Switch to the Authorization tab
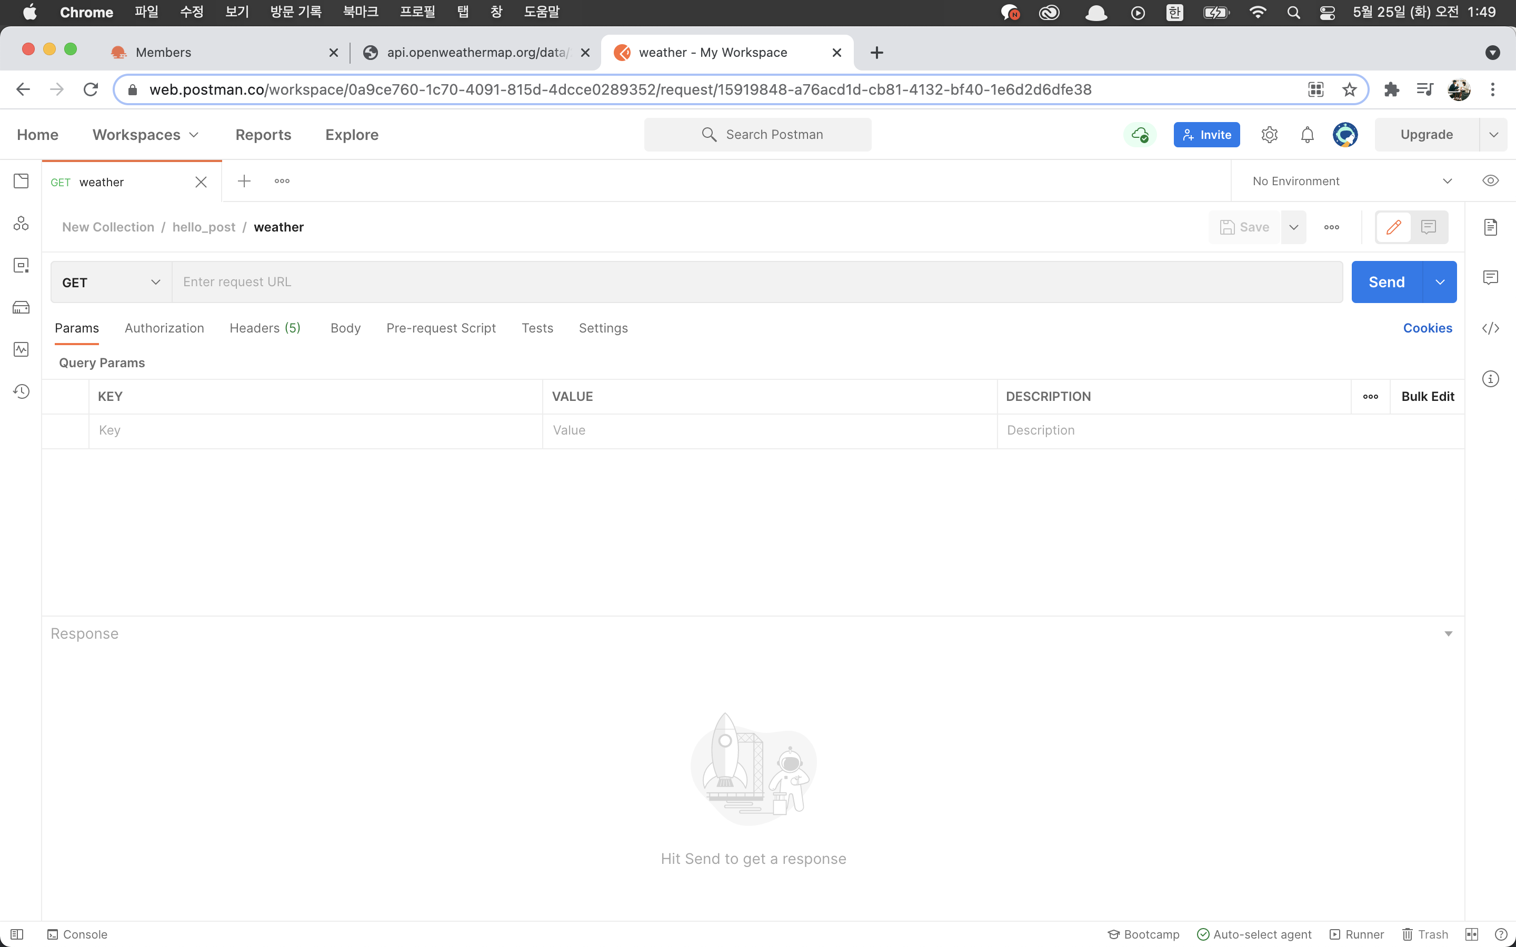 (x=164, y=328)
